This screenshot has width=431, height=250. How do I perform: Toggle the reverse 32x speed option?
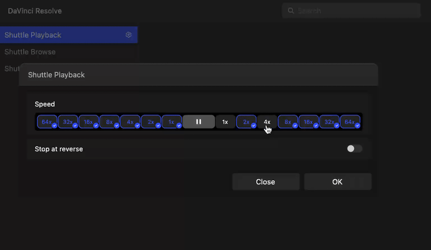pos(68,122)
